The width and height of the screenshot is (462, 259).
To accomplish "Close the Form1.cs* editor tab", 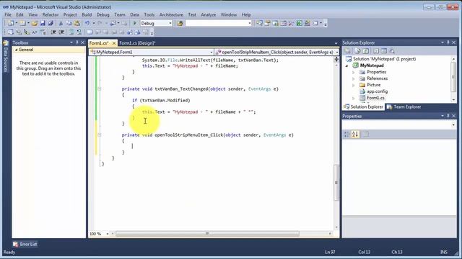I will click(114, 43).
